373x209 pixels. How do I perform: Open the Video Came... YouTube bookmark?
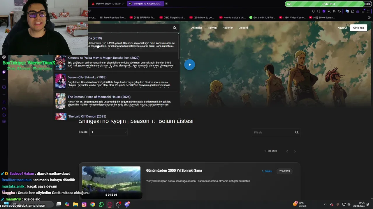[x=292, y=17]
